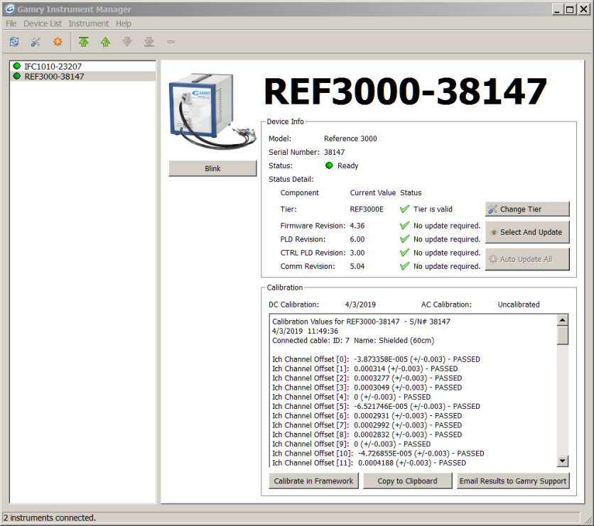
Task: Click the Comm revision value 5.04
Action: 357,266
